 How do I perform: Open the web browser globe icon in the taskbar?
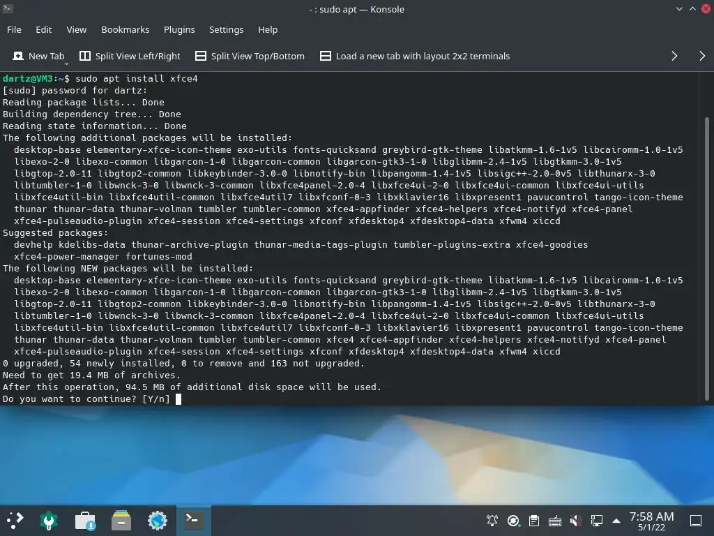click(x=158, y=520)
